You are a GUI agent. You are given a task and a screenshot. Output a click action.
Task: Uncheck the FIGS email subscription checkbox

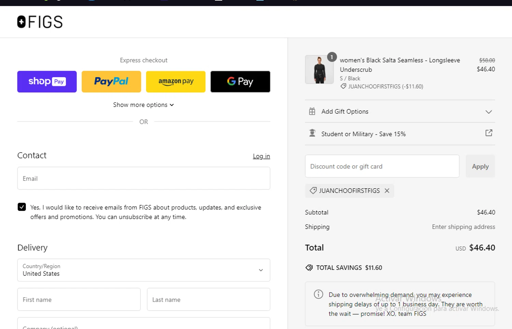coord(22,207)
